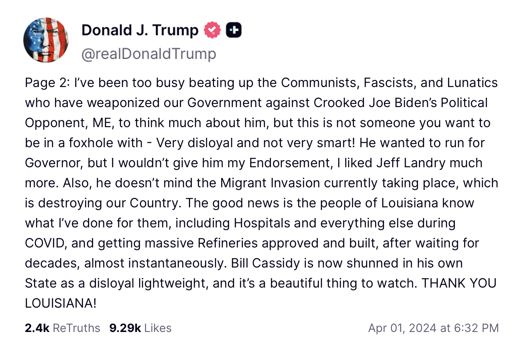This screenshot has width=526, height=361.
Task: Click 'LOUISIANA!' on the post's last line
Action: (x=61, y=303)
